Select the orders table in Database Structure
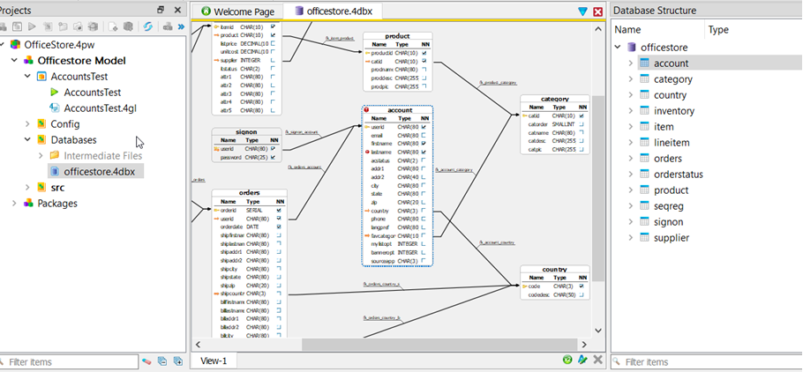Image resolution: width=803 pixels, height=372 pixels. point(668,159)
